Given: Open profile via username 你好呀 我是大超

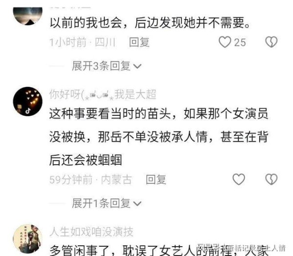Looking at the screenshot, I should 103,94.
